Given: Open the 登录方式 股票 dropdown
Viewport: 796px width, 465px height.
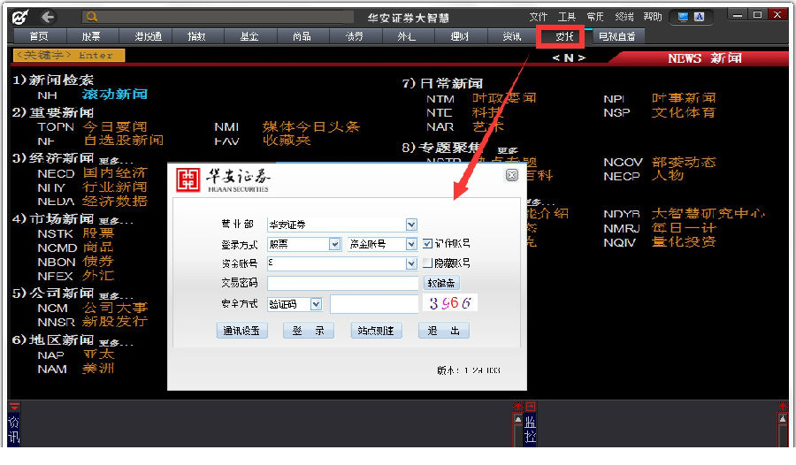Looking at the screenshot, I should coord(334,244).
